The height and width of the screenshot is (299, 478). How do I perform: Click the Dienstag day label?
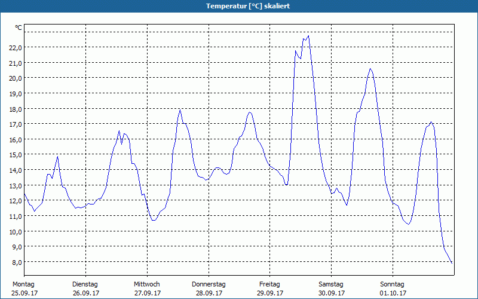click(85, 285)
